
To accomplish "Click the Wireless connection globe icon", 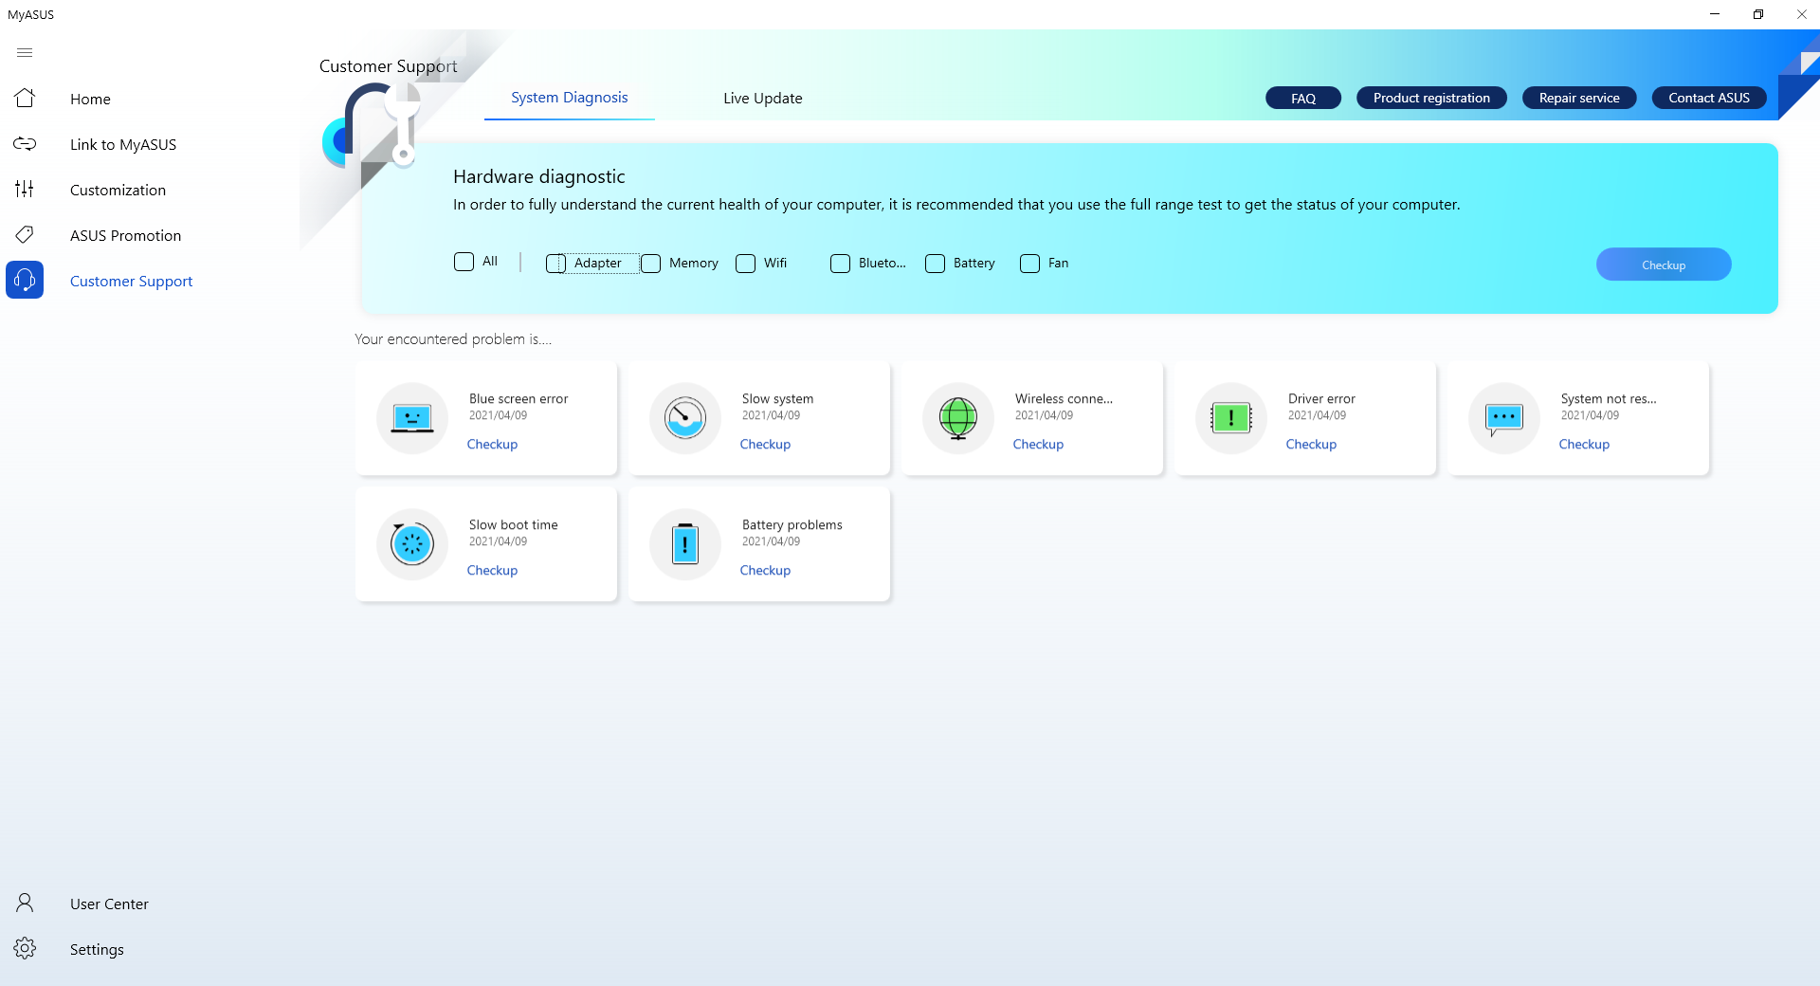I will (958, 418).
